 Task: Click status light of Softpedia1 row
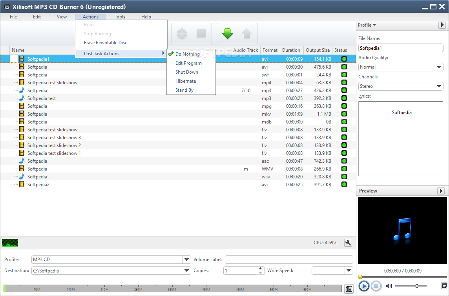(x=344, y=59)
